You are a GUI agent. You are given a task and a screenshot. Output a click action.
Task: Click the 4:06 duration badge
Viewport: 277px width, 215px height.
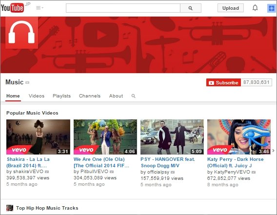click(x=130, y=152)
